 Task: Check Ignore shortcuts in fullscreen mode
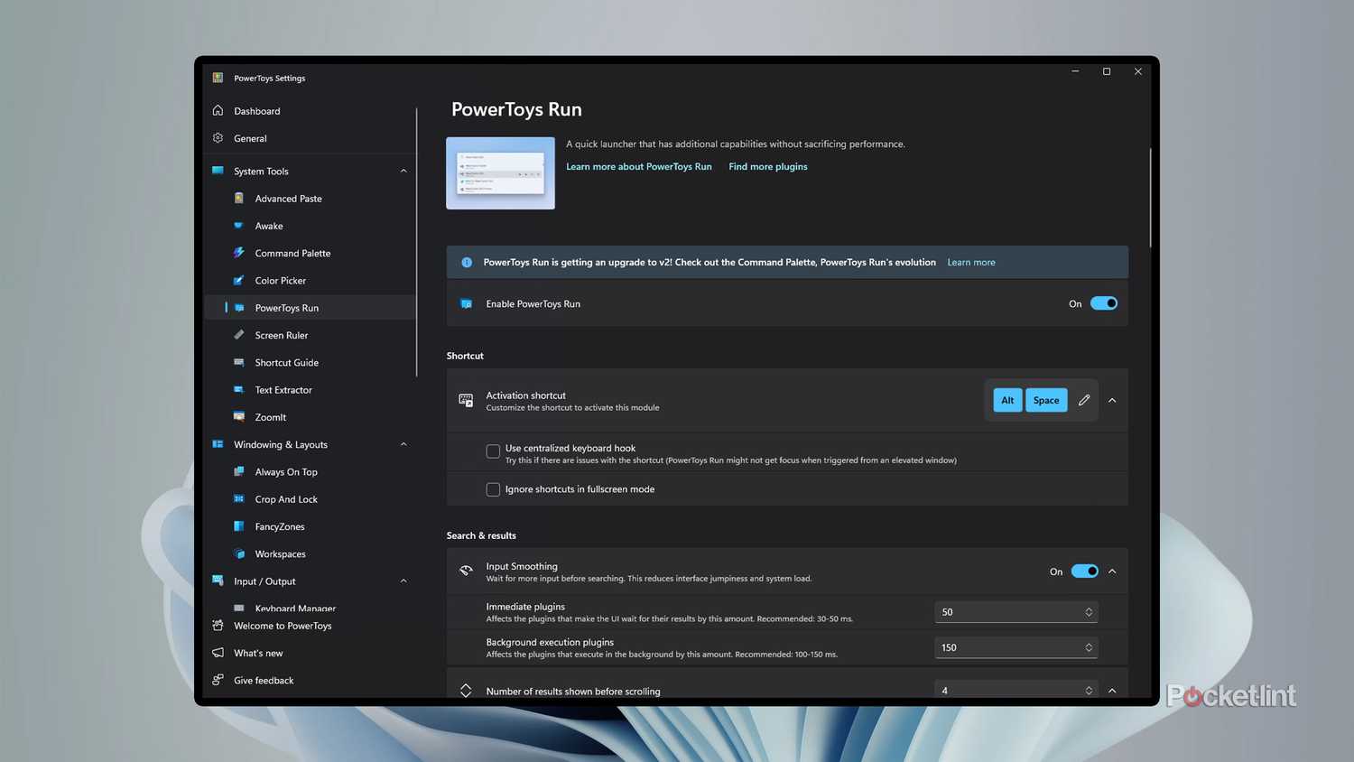[493, 488]
